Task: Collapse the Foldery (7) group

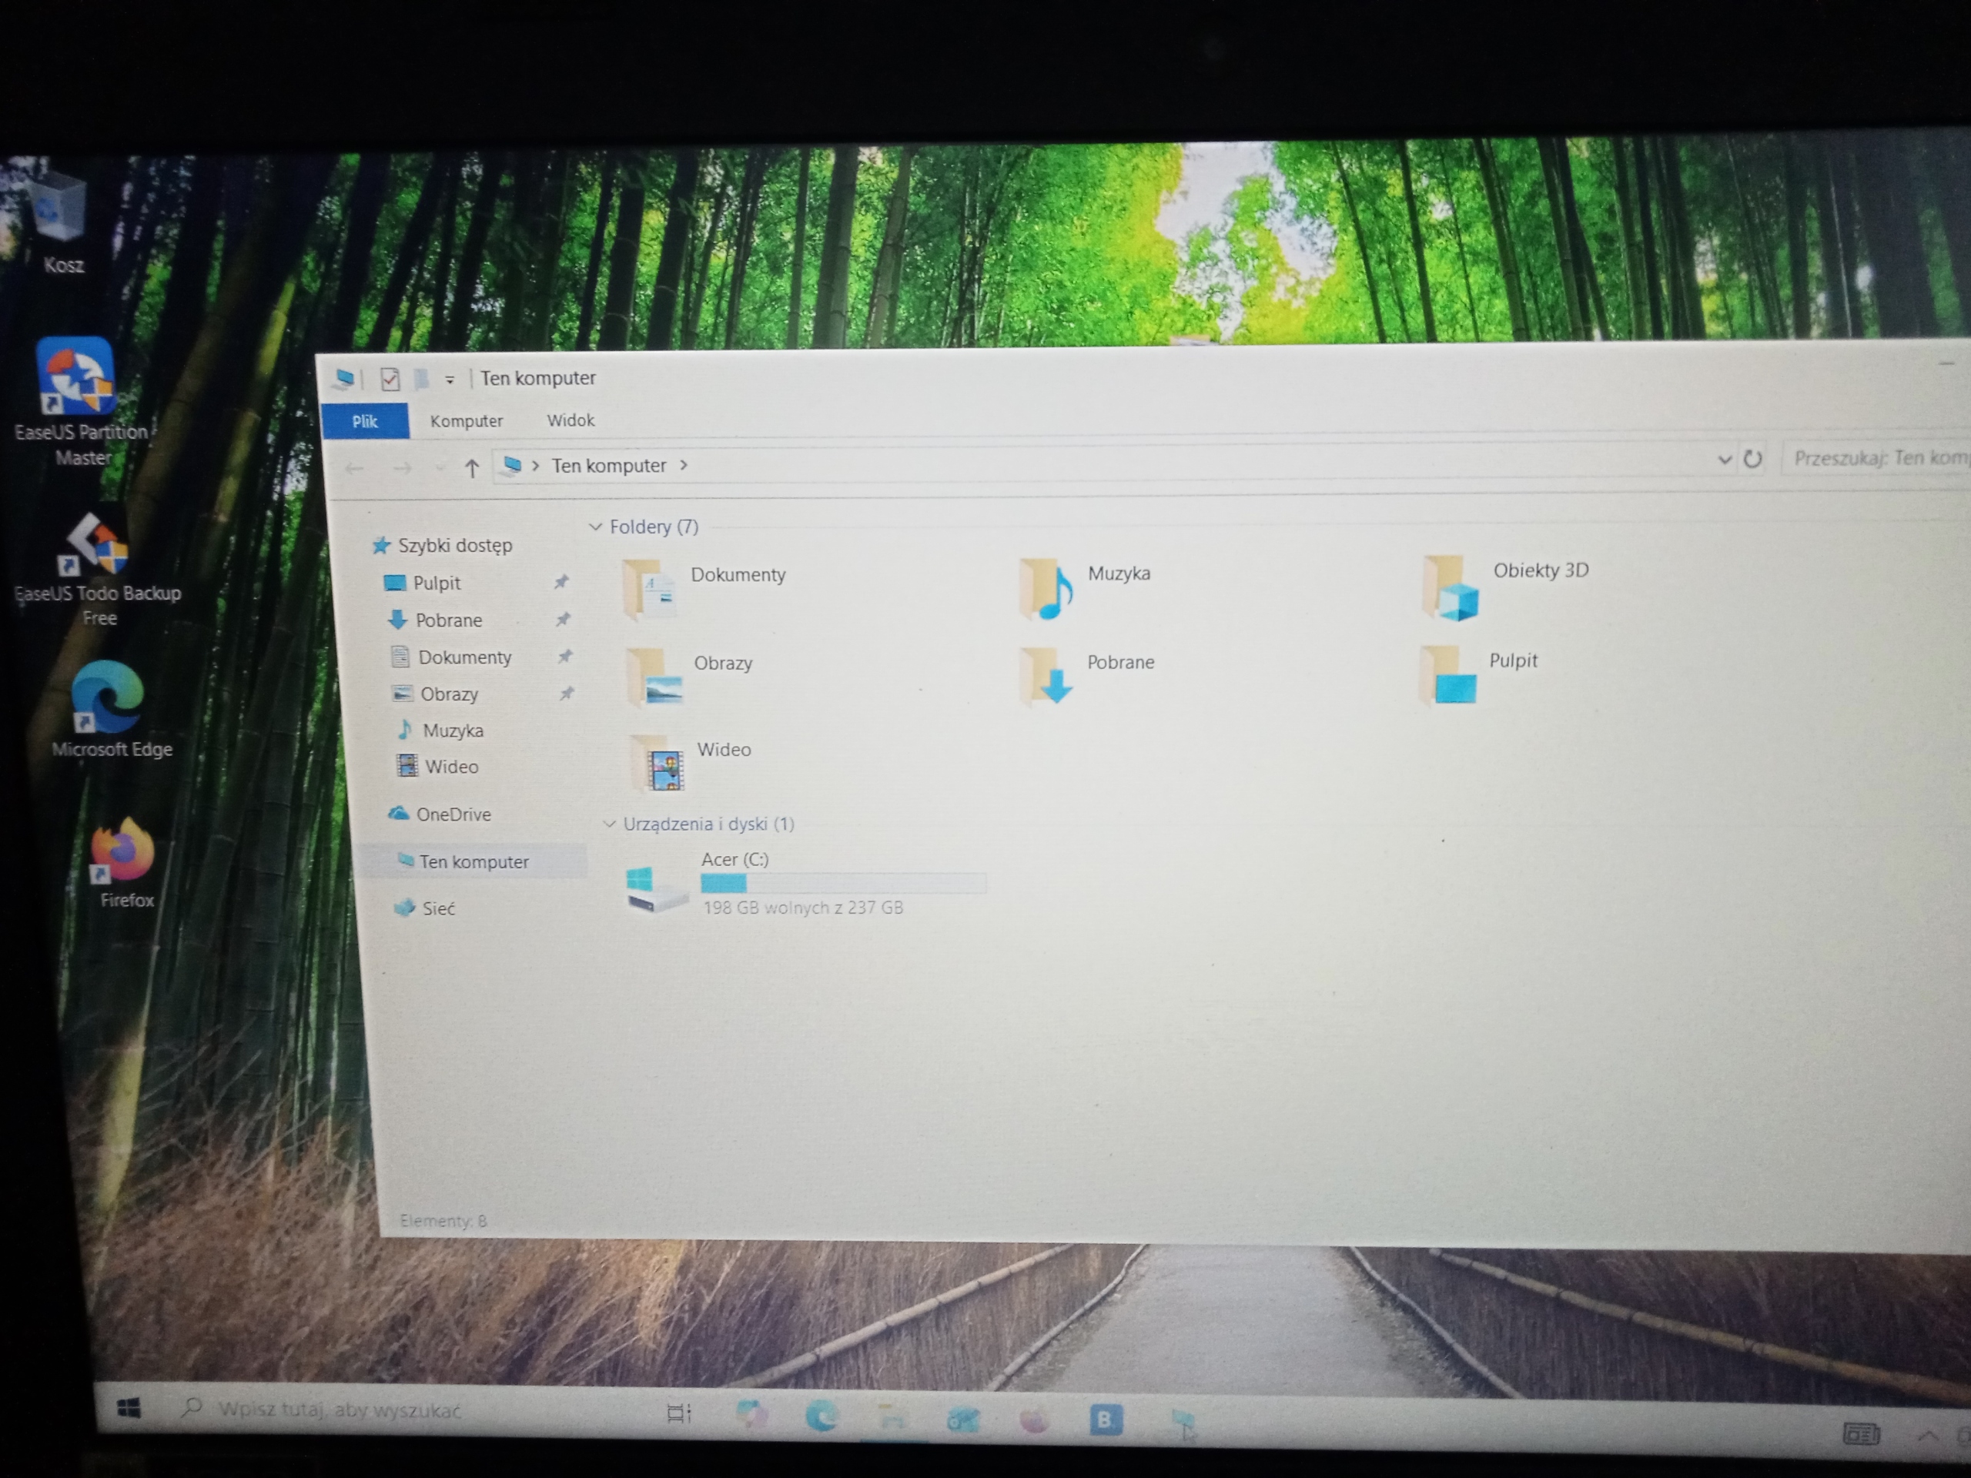Action: 595,527
